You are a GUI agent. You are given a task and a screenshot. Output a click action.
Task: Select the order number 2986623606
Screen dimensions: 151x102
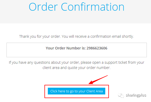click(x=97, y=48)
